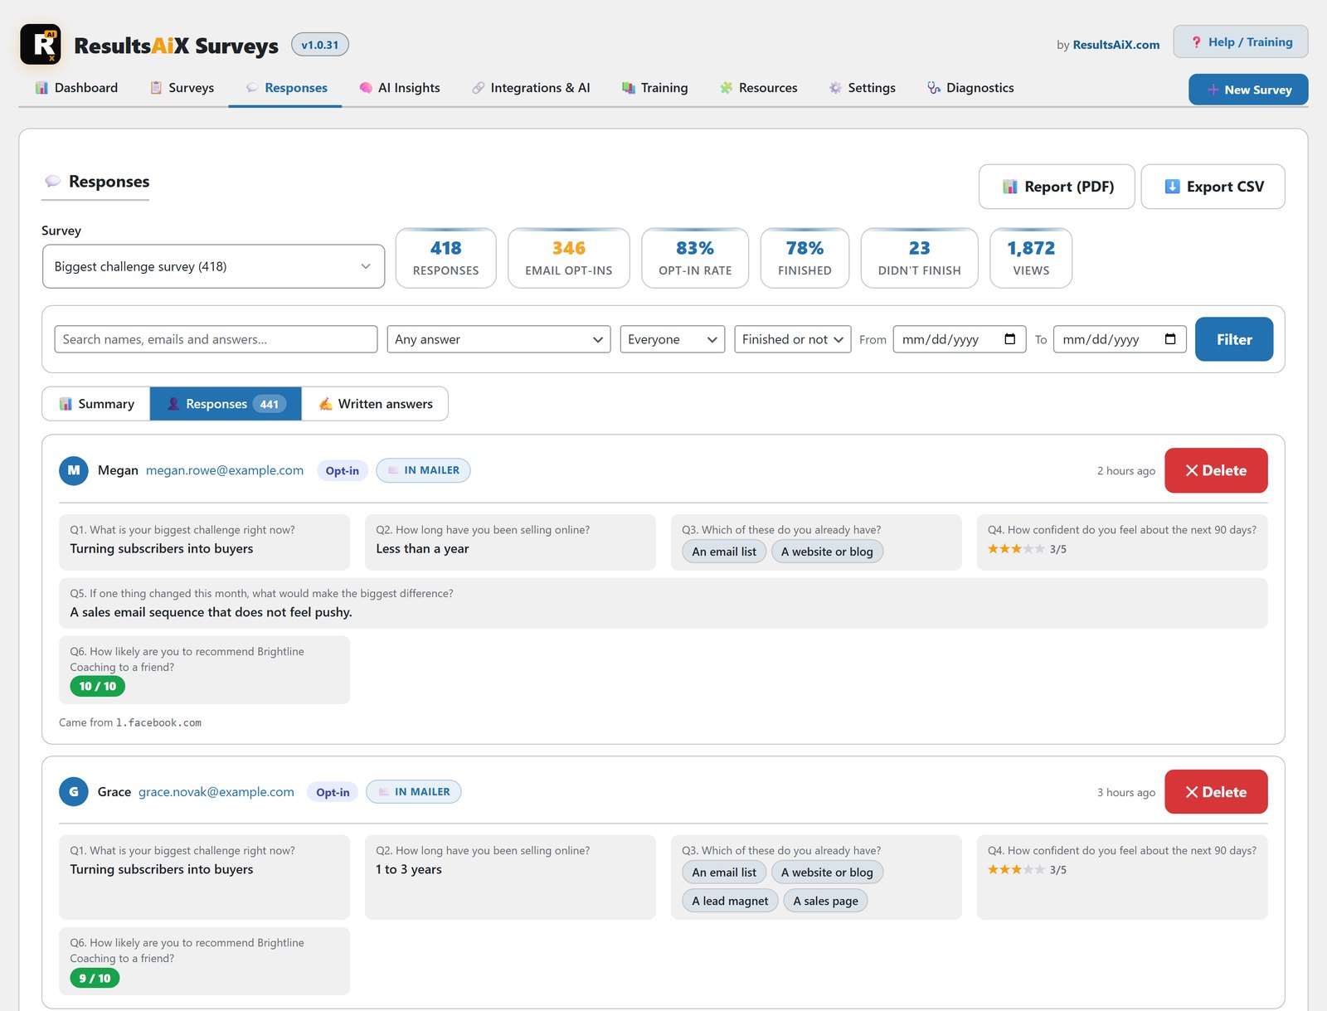Select the Responses nav tab
The width and height of the screenshot is (1327, 1011).
(286, 88)
